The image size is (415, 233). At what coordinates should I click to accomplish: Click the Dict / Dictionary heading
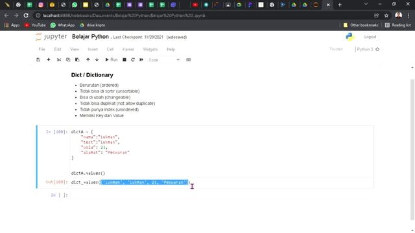coord(92,75)
